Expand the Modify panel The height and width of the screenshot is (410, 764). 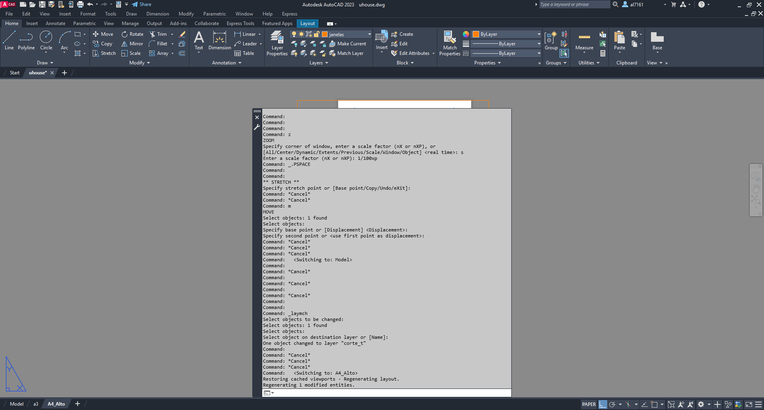coord(140,63)
